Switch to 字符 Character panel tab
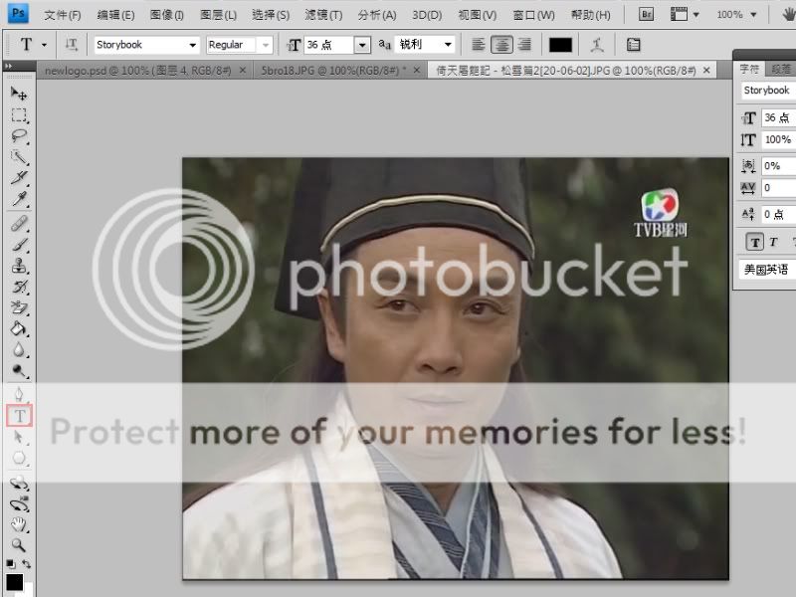796x597 pixels. [x=749, y=70]
